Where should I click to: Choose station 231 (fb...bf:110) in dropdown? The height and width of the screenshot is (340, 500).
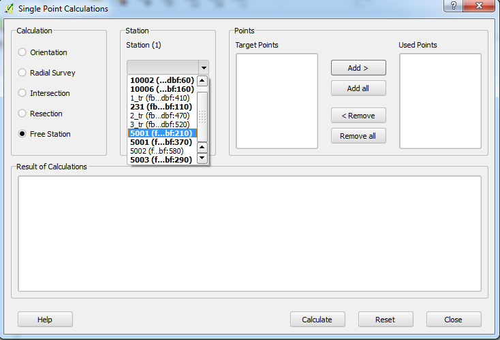pos(161,107)
